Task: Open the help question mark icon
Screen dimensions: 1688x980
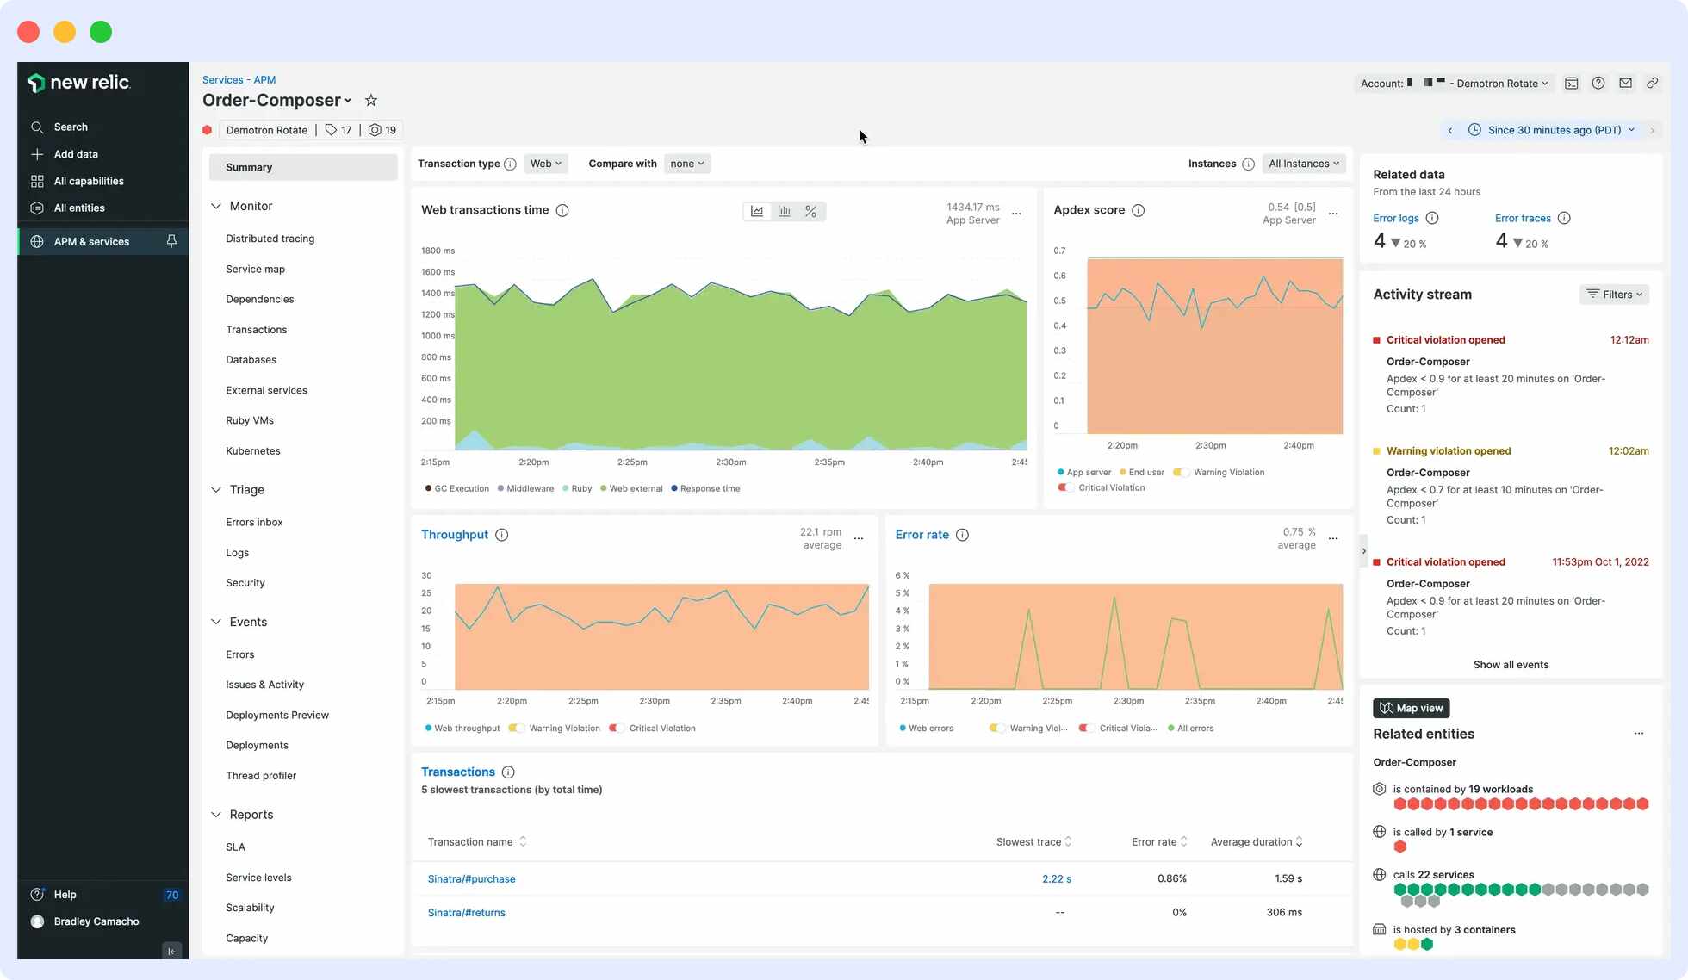Action: click(x=1598, y=84)
